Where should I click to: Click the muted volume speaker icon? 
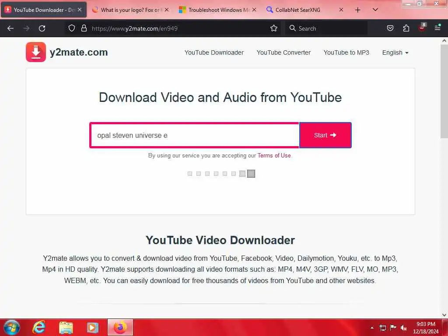click(x=404, y=328)
